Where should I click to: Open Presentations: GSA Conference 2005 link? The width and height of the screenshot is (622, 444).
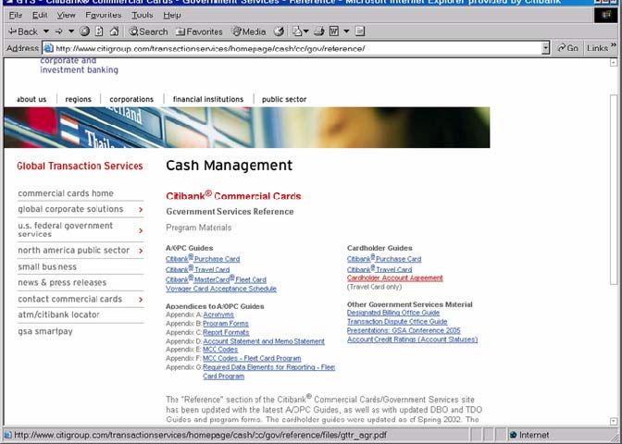404,330
